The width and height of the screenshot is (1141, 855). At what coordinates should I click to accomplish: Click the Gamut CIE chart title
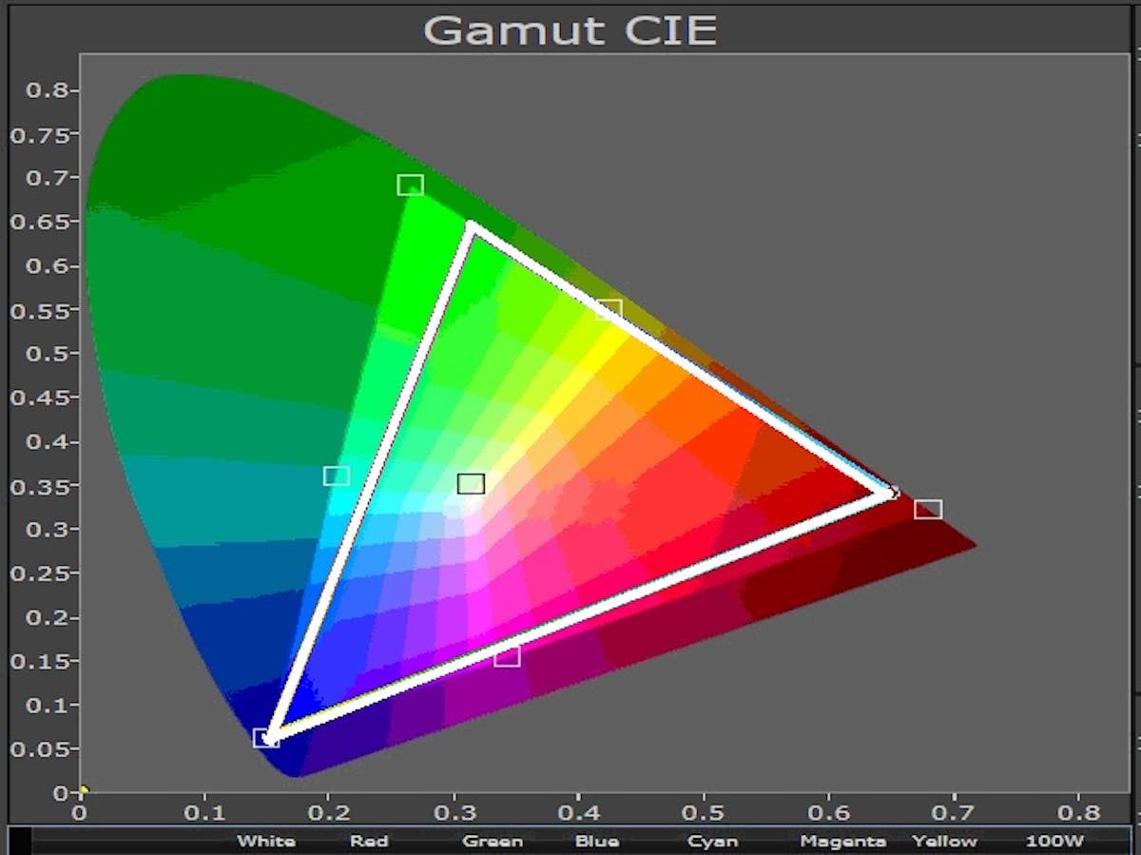point(570,29)
